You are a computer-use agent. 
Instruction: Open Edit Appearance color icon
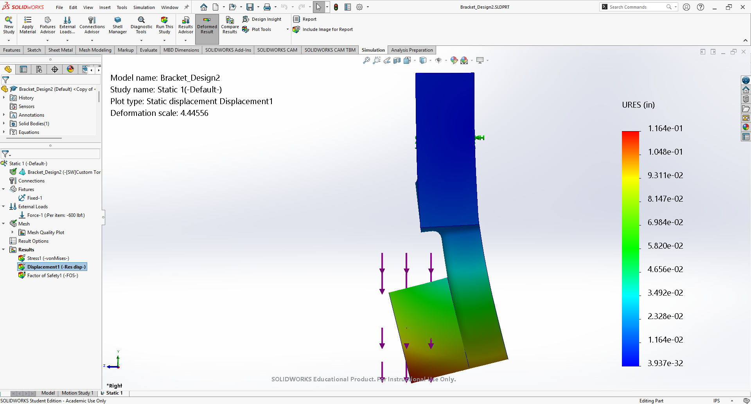point(454,60)
